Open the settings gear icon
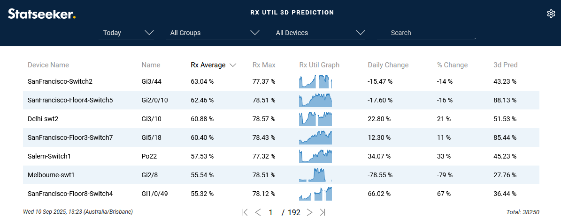This screenshot has height=224, width=561. pyautogui.click(x=551, y=14)
